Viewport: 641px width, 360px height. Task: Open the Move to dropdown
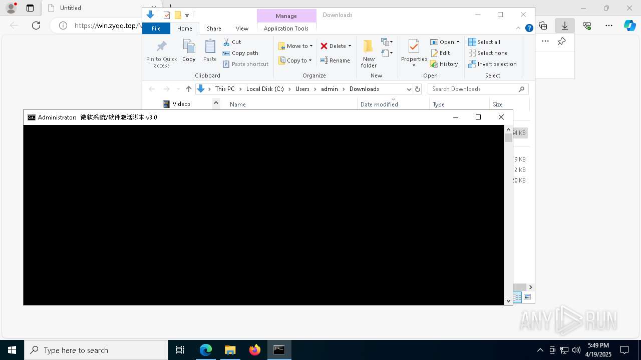point(295,46)
